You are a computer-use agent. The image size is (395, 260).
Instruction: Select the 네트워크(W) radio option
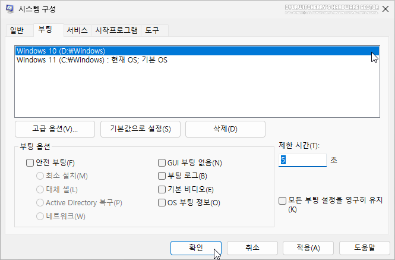[x=40, y=217]
